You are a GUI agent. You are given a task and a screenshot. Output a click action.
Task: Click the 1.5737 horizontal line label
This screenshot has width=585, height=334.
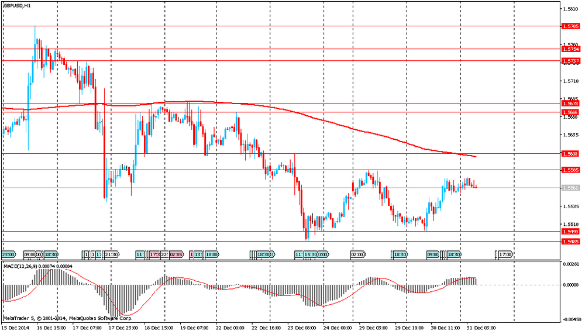(x=570, y=61)
